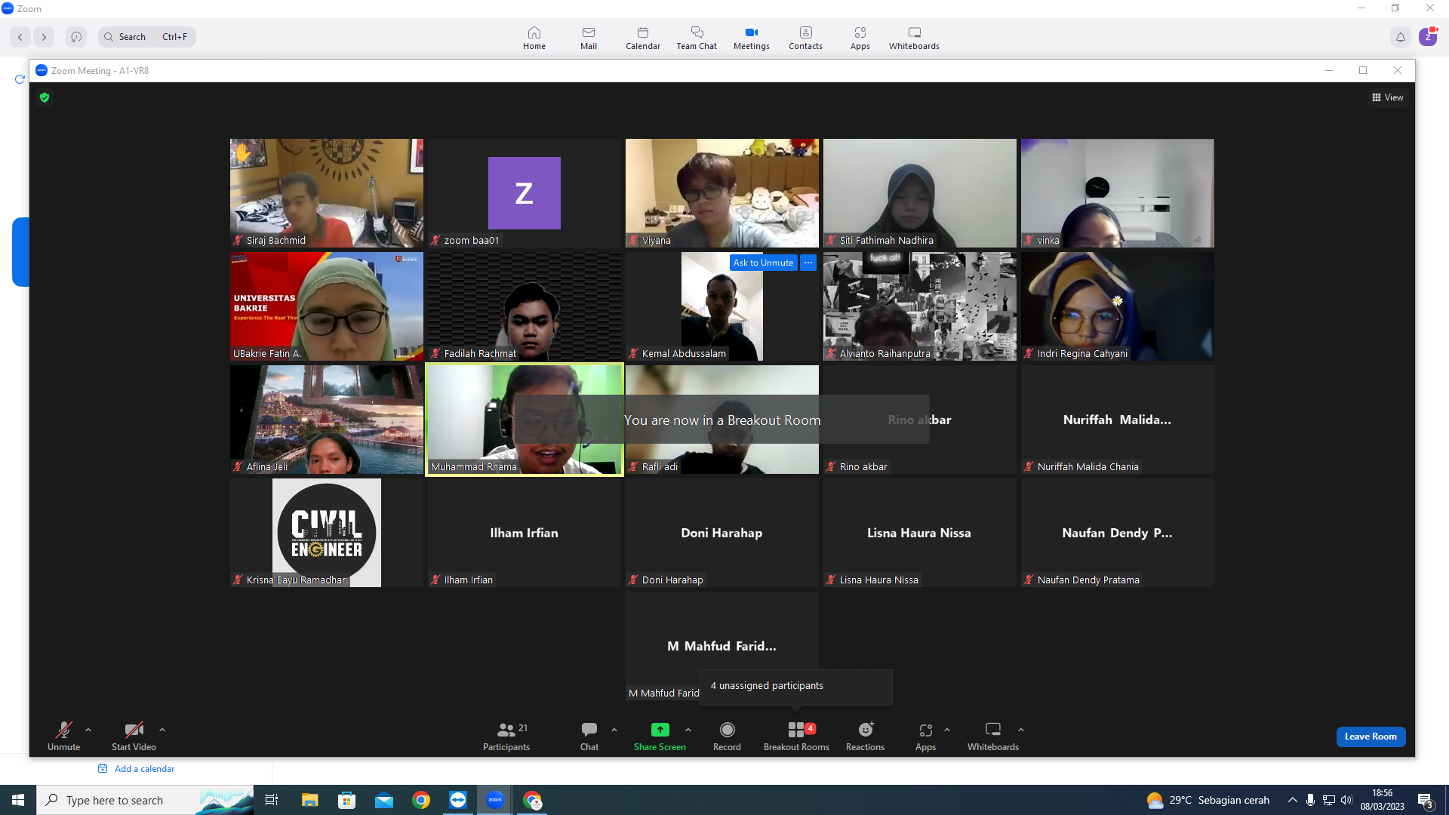The height and width of the screenshot is (815, 1449).
Task: Open Whiteboards in the top navigation
Action: 914,38
